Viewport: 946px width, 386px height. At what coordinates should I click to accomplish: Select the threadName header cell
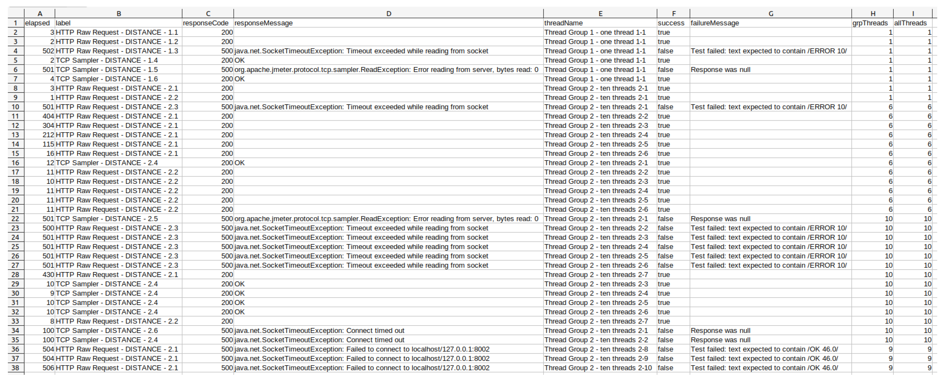click(563, 23)
